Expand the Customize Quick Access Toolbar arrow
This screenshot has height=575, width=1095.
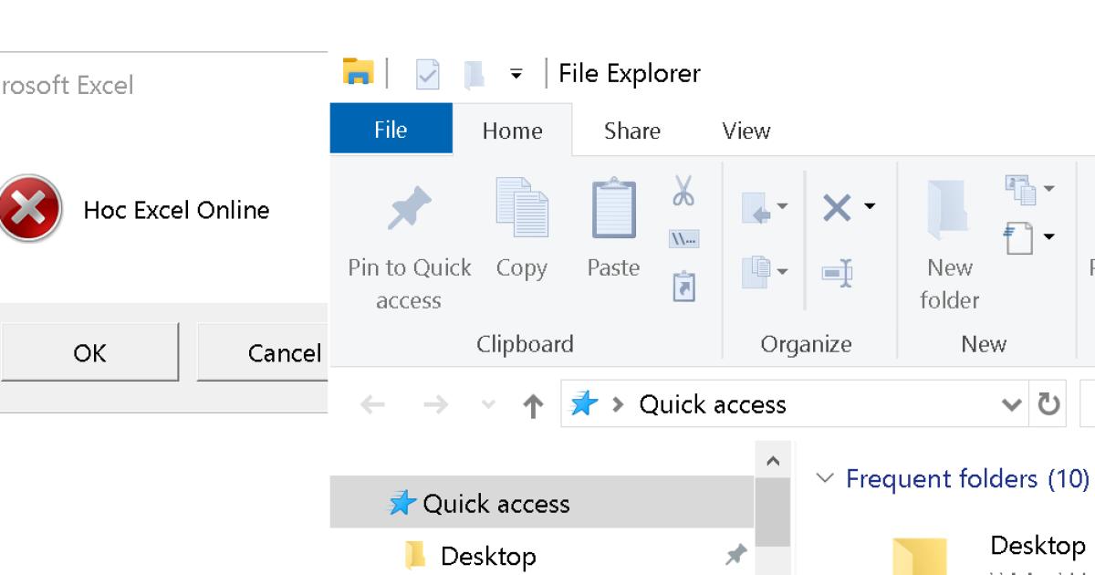[x=515, y=73]
